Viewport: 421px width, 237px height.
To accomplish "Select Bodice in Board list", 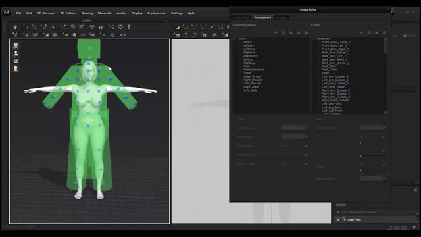I will click(247, 42).
